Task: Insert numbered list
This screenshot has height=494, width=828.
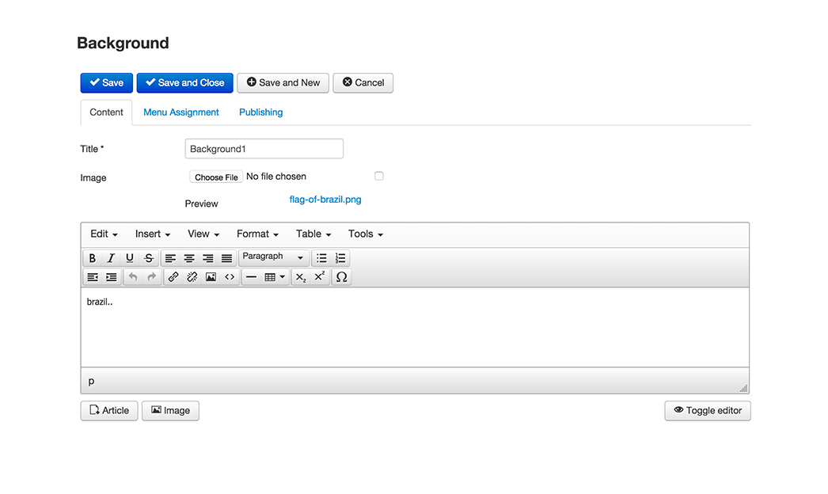Action: click(x=340, y=258)
